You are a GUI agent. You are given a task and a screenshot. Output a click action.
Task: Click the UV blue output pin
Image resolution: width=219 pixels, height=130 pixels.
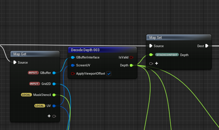click(54, 106)
